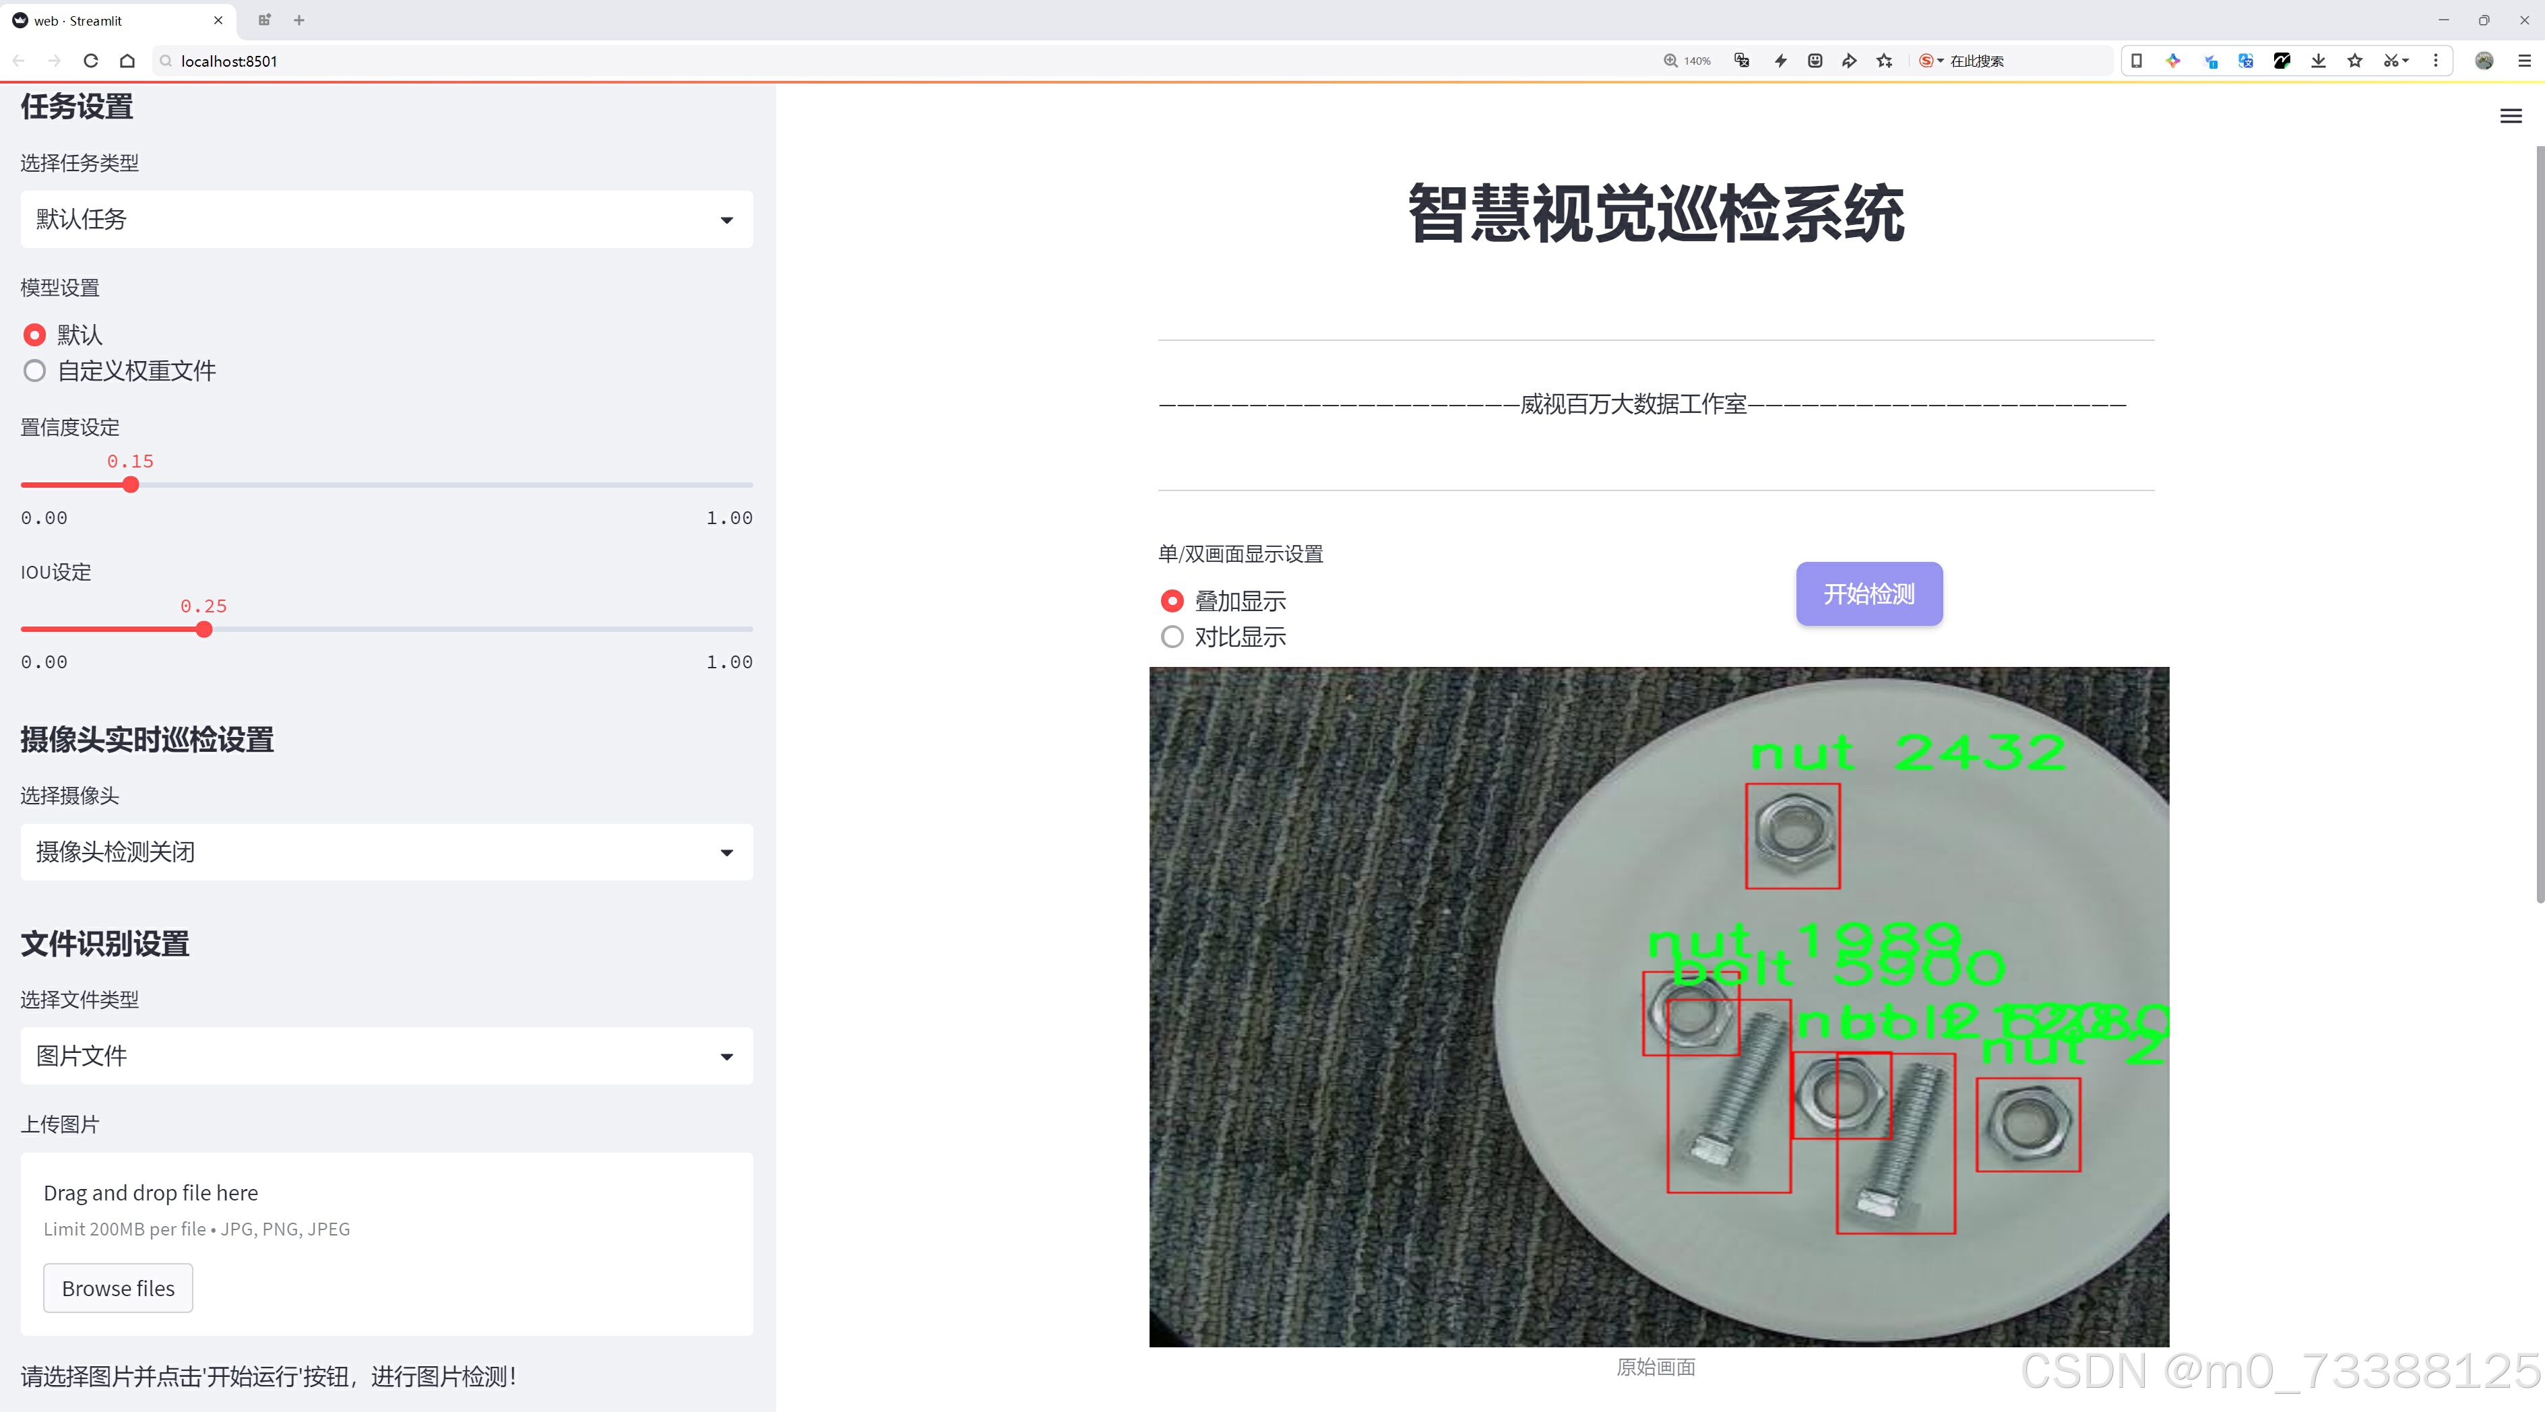Open the scissors screenshot tool icon
This screenshot has width=2545, height=1412.
click(2390, 61)
